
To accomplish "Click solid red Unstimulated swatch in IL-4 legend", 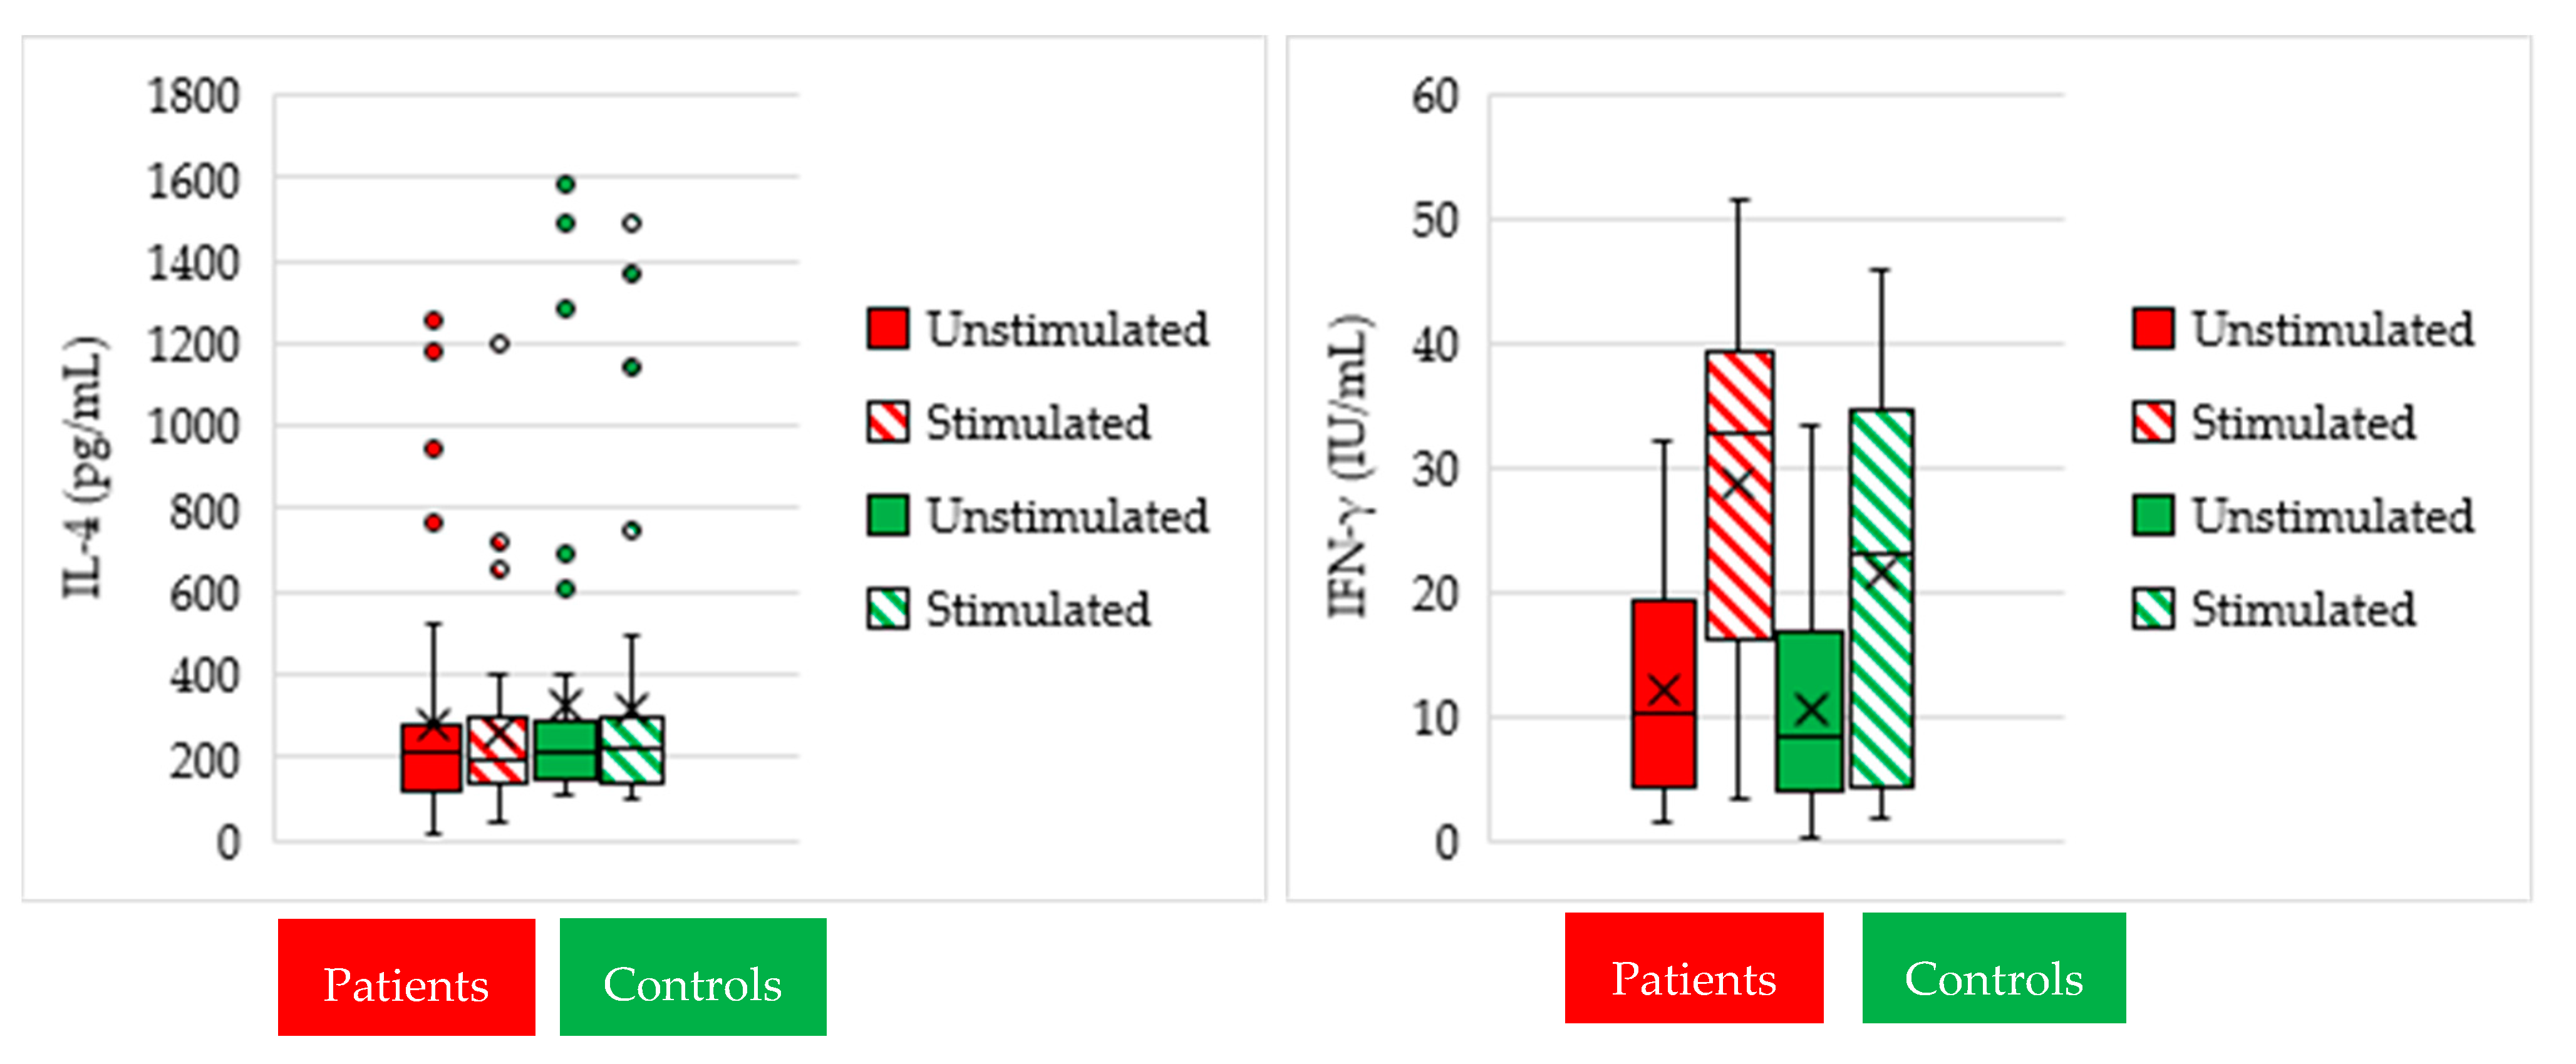I will pyautogui.click(x=887, y=329).
